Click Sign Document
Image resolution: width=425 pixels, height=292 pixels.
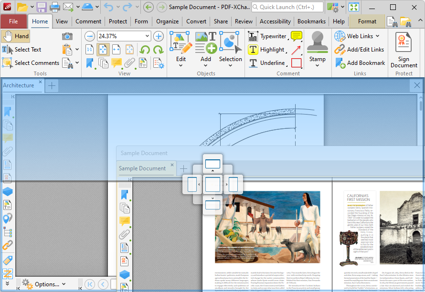tap(404, 50)
